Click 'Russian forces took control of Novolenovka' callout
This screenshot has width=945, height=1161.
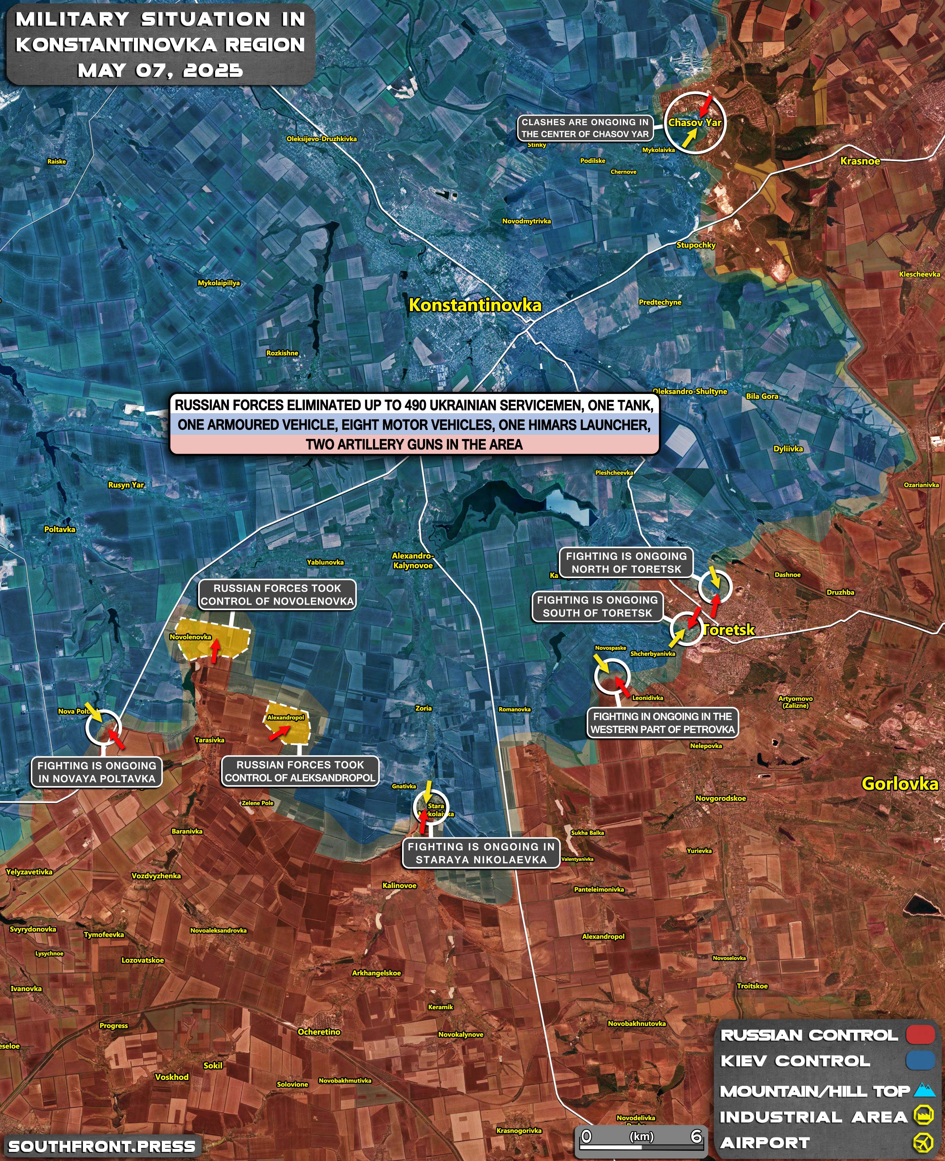click(x=277, y=594)
